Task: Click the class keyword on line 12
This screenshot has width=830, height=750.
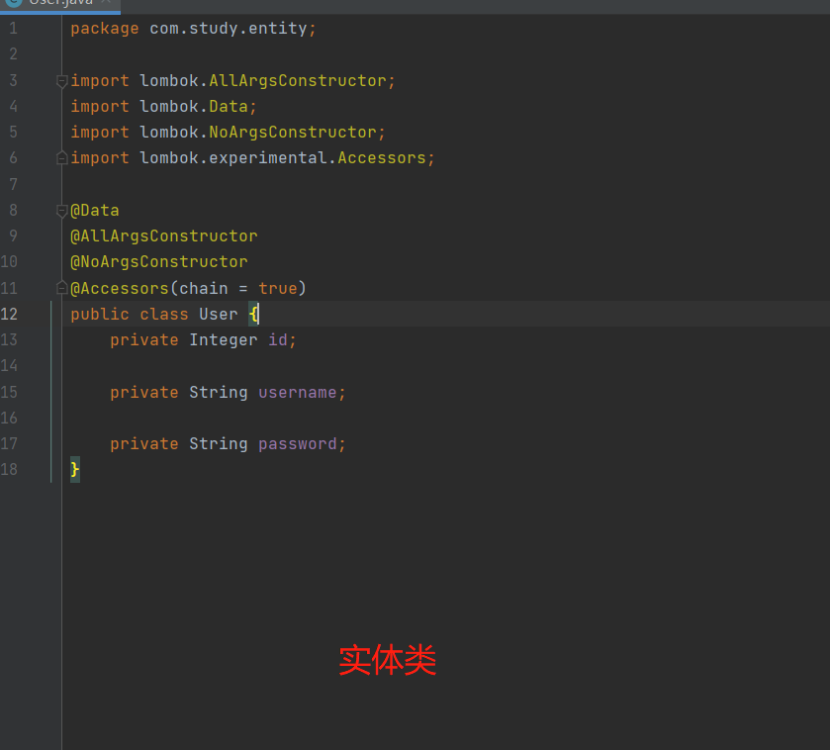Action: tap(164, 315)
